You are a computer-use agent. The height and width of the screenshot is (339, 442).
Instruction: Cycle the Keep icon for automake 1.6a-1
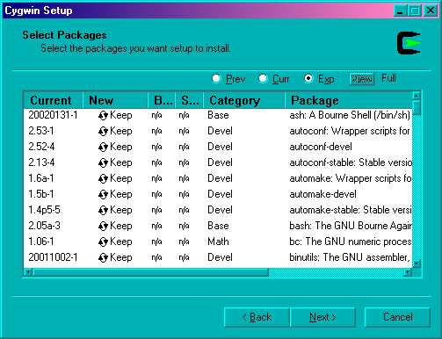[103, 179]
